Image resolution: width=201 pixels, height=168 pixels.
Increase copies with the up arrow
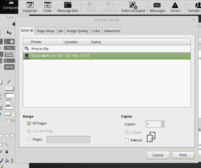click(x=163, y=122)
